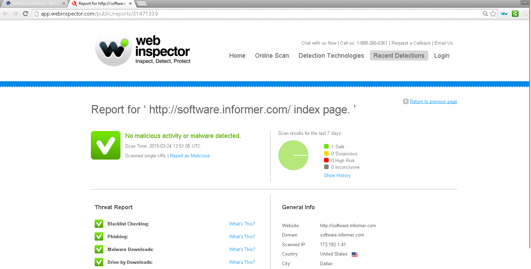Open the Recent Detections menu item
The image size is (531, 269).
(399, 55)
